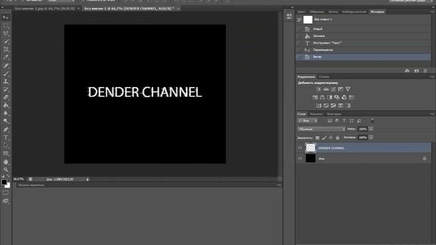
Task: Select the Brush tool
Action: [x=6, y=74]
